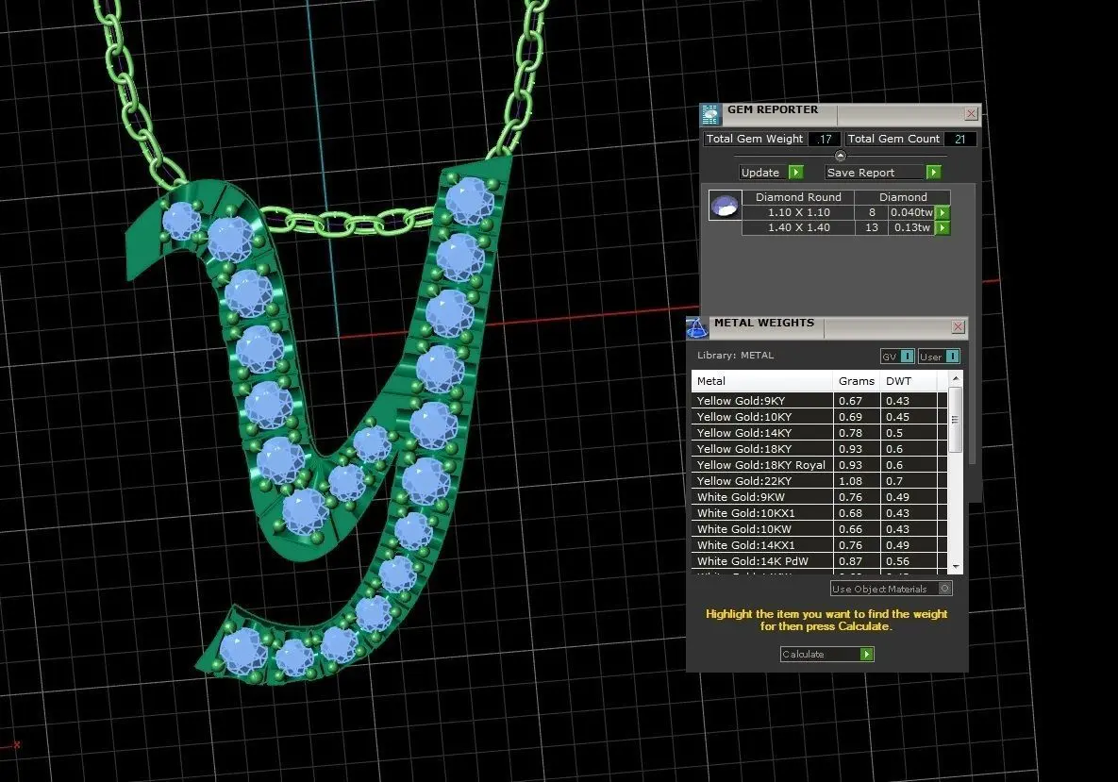The height and width of the screenshot is (782, 1118).
Task: Select White Gold:10KW row
Action: (819, 529)
